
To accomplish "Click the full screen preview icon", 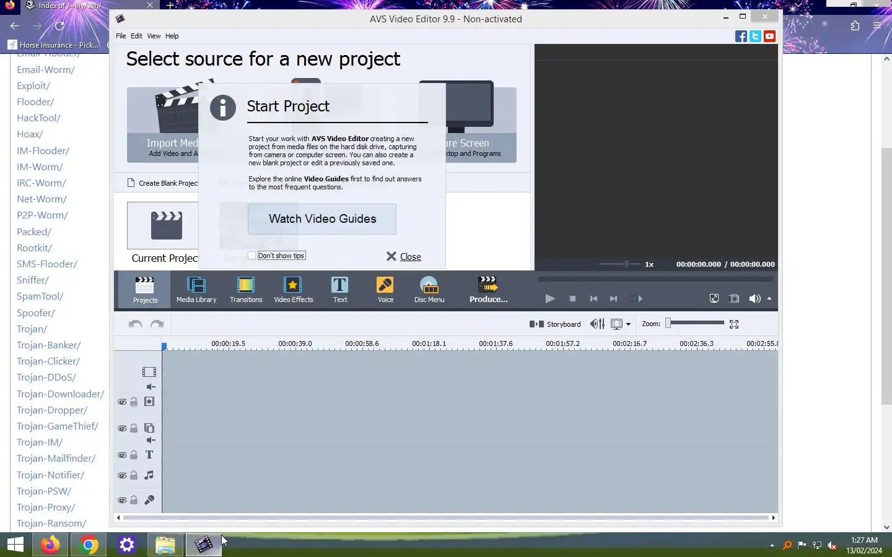I will click(714, 298).
